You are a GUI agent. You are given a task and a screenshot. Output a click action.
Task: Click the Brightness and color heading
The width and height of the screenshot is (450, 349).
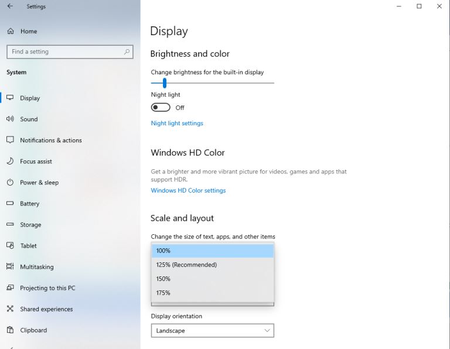point(190,54)
